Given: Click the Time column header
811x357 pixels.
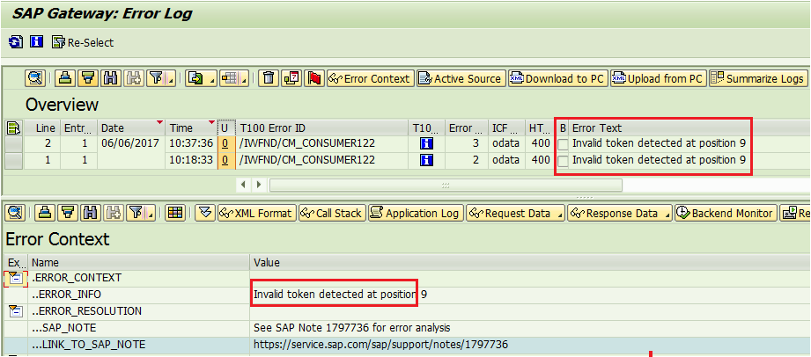Looking at the screenshot, I should point(192,127).
